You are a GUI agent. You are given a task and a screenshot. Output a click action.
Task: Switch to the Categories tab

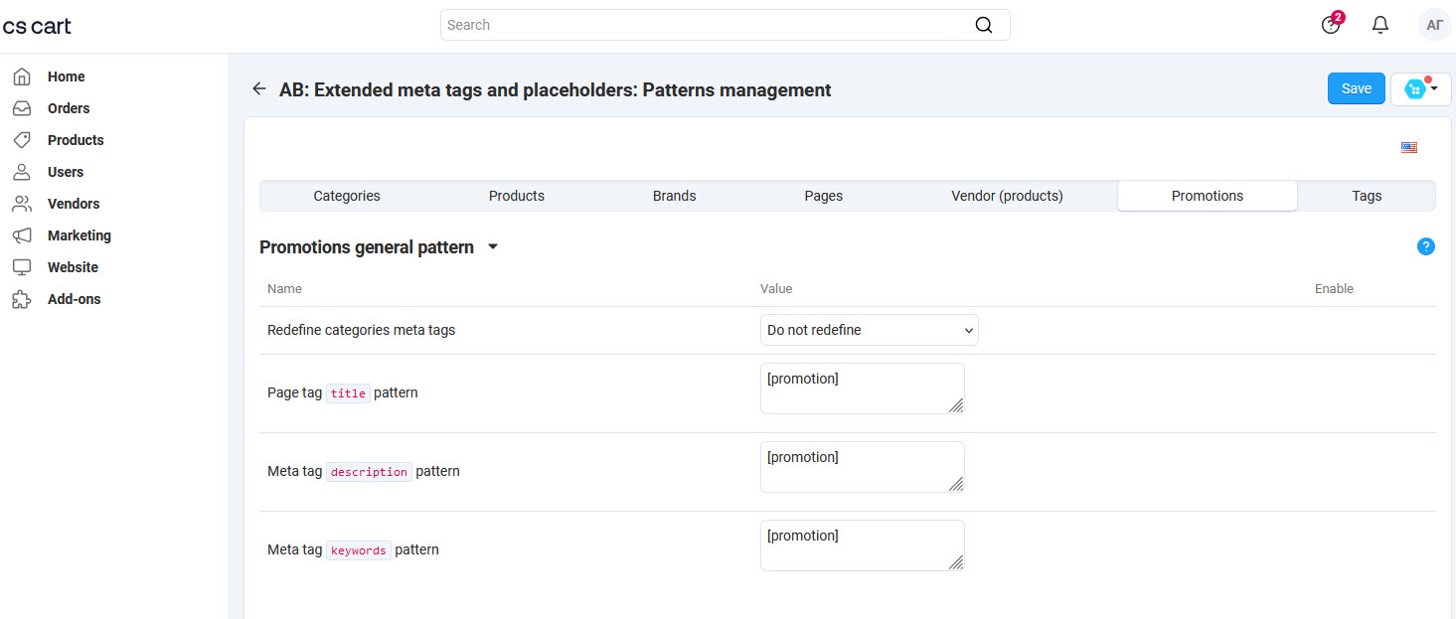(x=347, y=196)
